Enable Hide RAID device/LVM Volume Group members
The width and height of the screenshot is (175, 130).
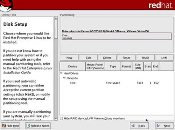(61, 118)
